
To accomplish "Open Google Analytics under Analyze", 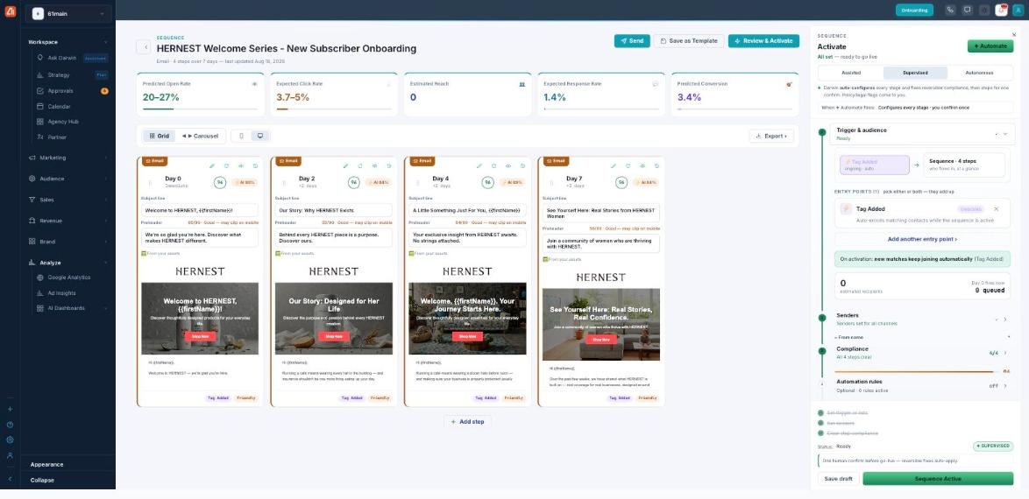I will point(69,278).
